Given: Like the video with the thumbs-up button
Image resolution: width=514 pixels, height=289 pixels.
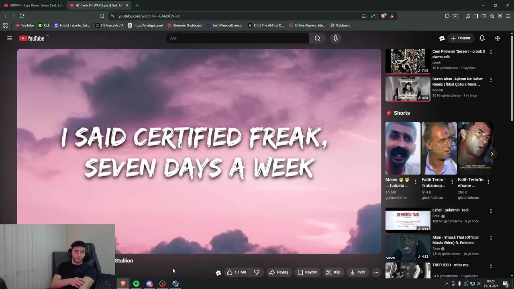Looking at the screenshot, I should (x=237, y=272).
